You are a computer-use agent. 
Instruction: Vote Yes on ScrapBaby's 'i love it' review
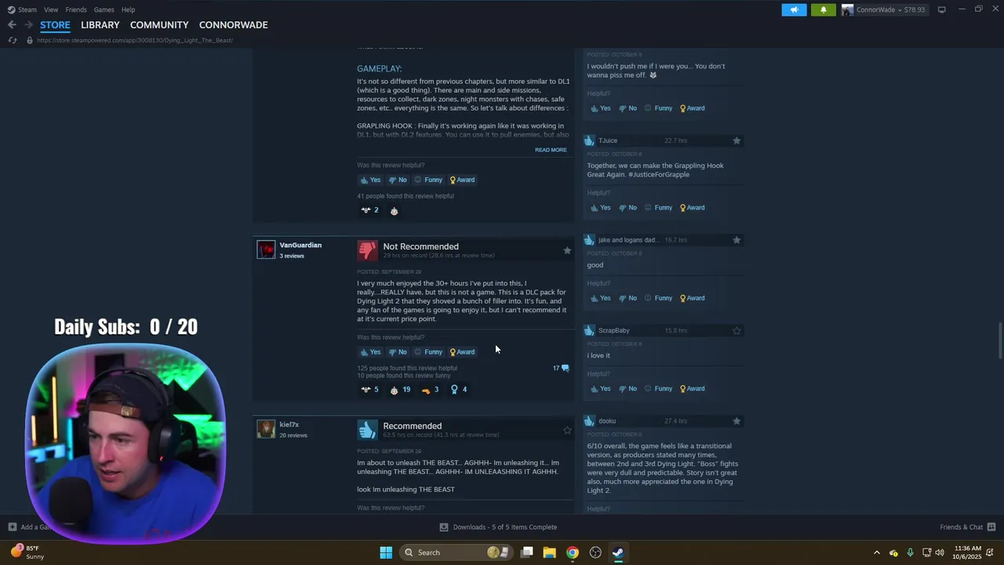tap(601, 388)
